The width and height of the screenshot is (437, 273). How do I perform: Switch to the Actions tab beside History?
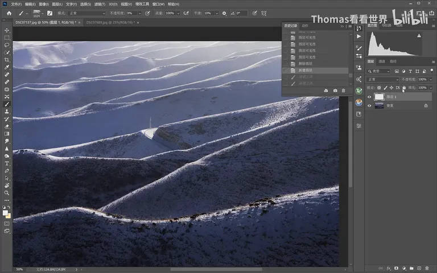coord(305,26)
